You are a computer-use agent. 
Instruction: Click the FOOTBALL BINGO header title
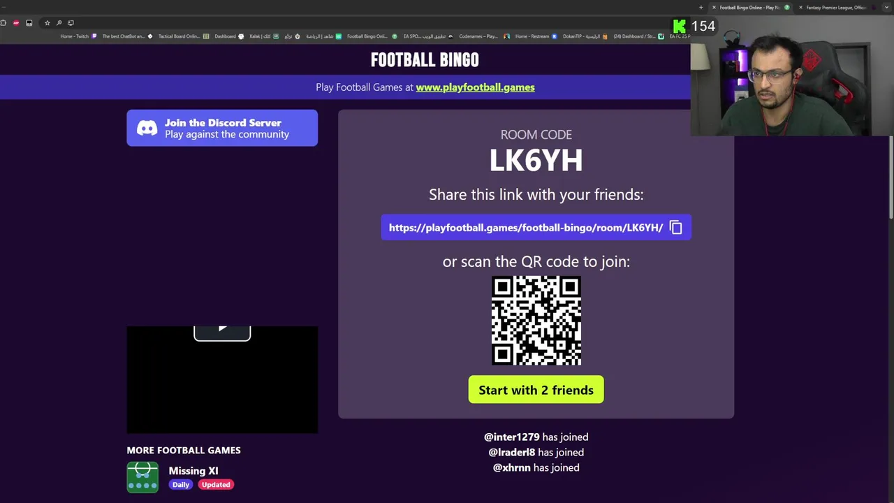click(425, 60)
